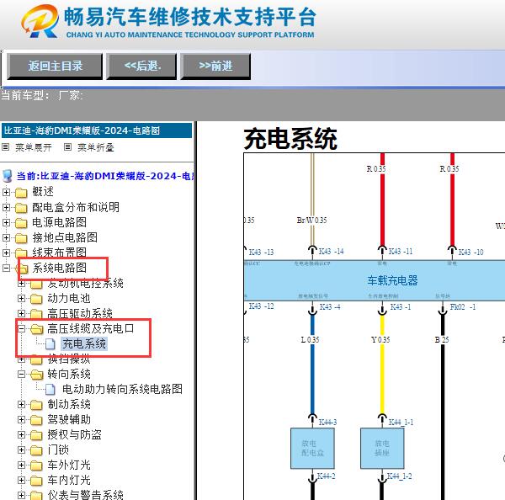
Task: Select the 仪表与警告系统 tree item
Action: tap(85, 495)
